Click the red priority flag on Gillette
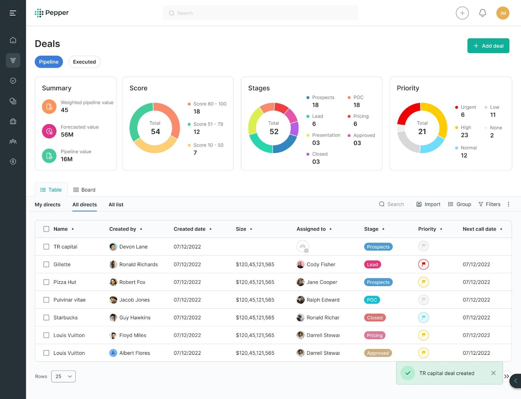The width and height of the screenshot is (521, 399). coord(423,264)
